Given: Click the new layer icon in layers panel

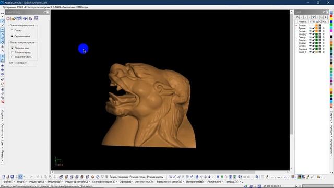Looking at the screenshot, I should click(297, 17).
